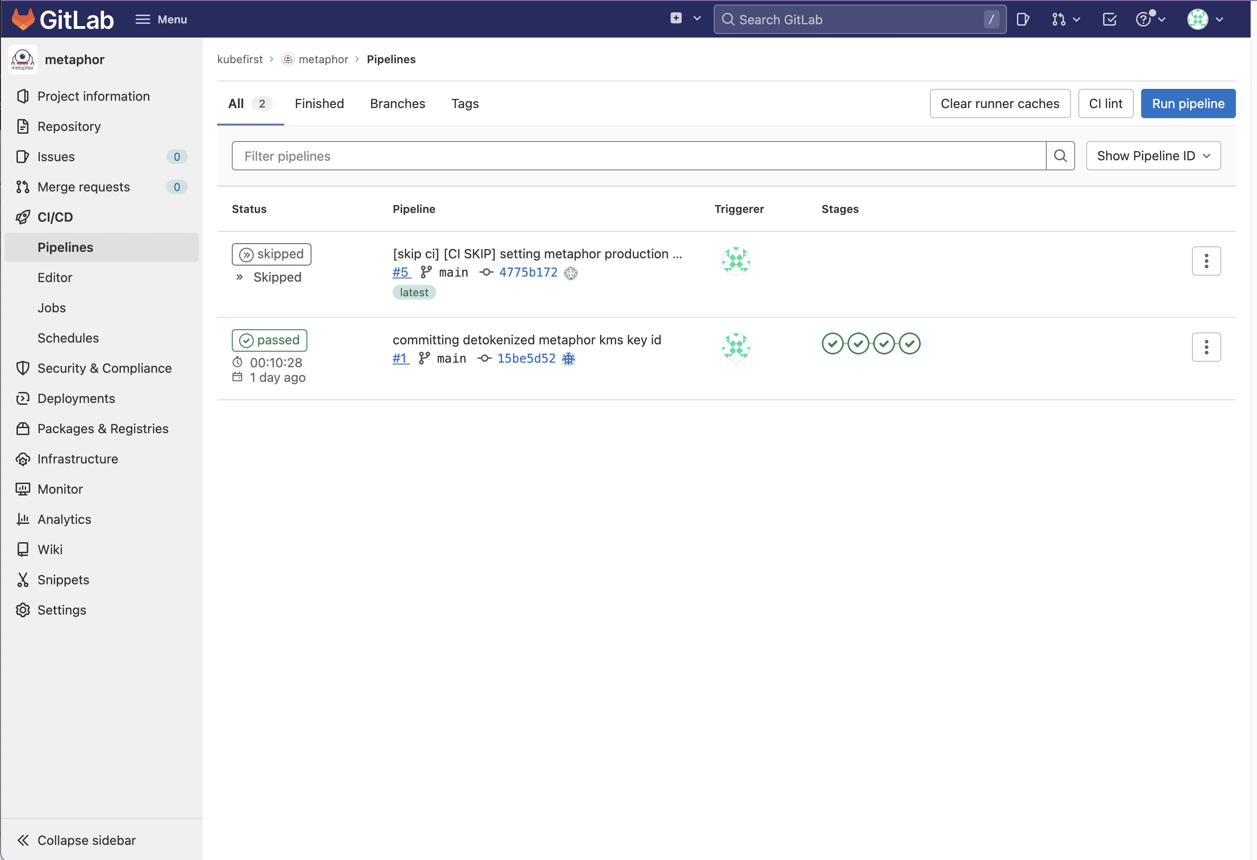Click triggerer avatar for pipeline #1

[x=736, y=347]
